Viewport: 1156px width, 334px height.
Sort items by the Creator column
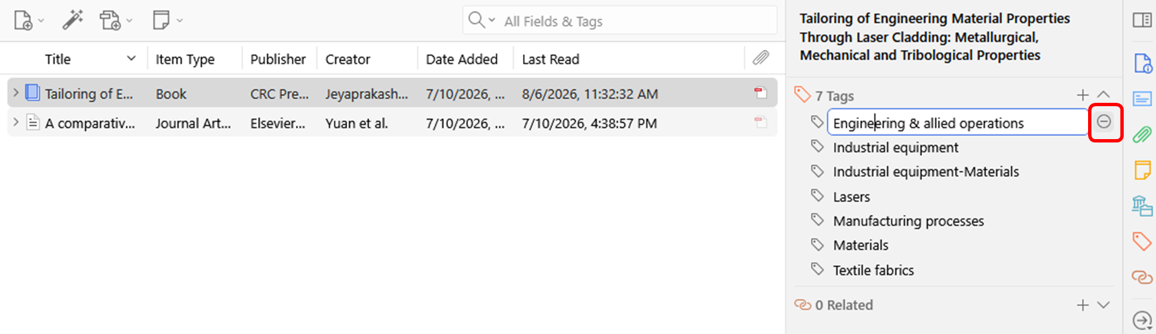click(x=348, y=59)
